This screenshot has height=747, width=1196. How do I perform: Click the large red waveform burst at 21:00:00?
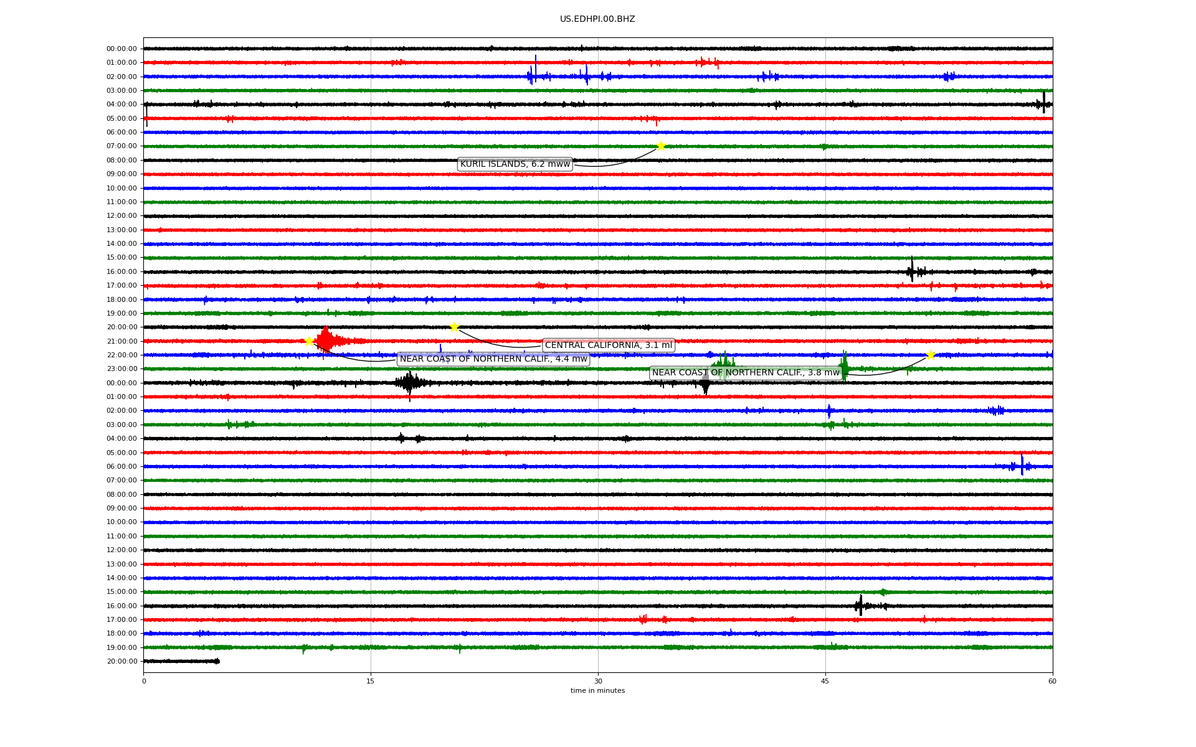point(326,341)
